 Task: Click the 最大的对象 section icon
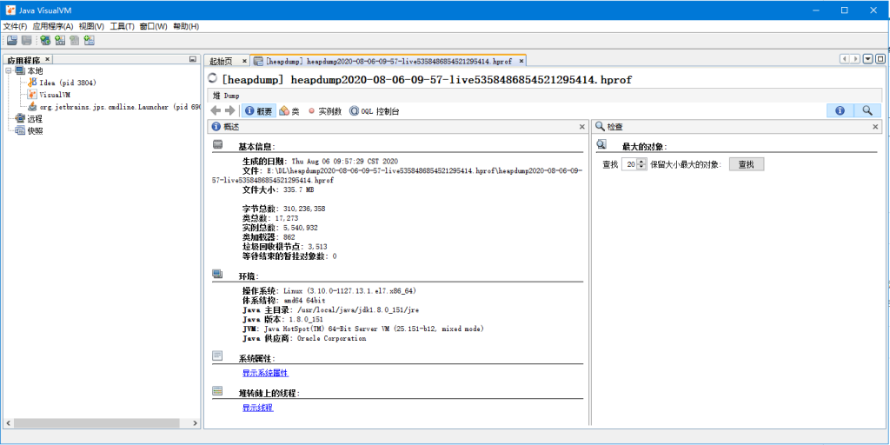pos(601,145)
